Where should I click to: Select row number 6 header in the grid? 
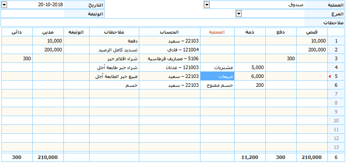[336, 85]
